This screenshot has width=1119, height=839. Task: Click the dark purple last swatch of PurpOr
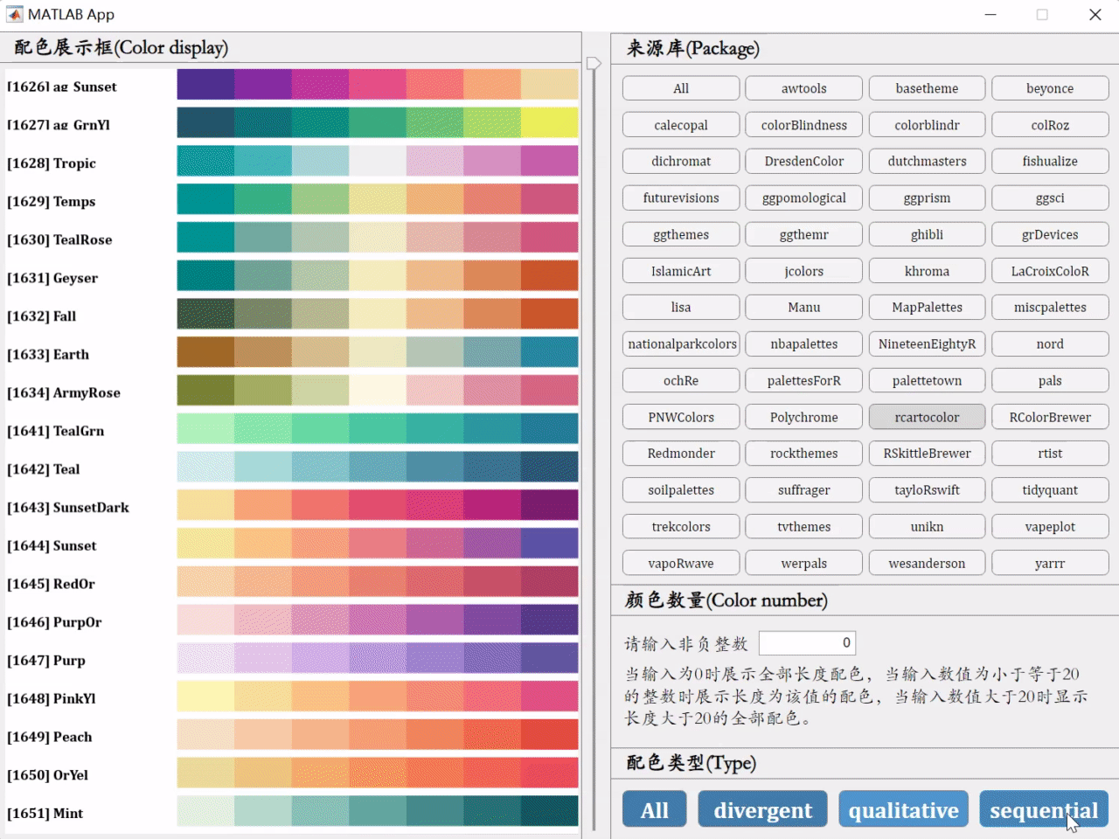tap(550, 620)
